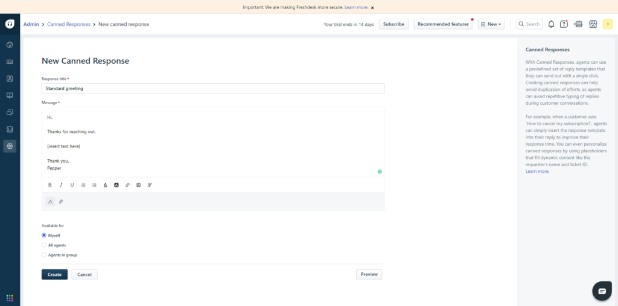Select the All agents radio option
The width and height of the screenshot is (618, 306).
(44, 245)
